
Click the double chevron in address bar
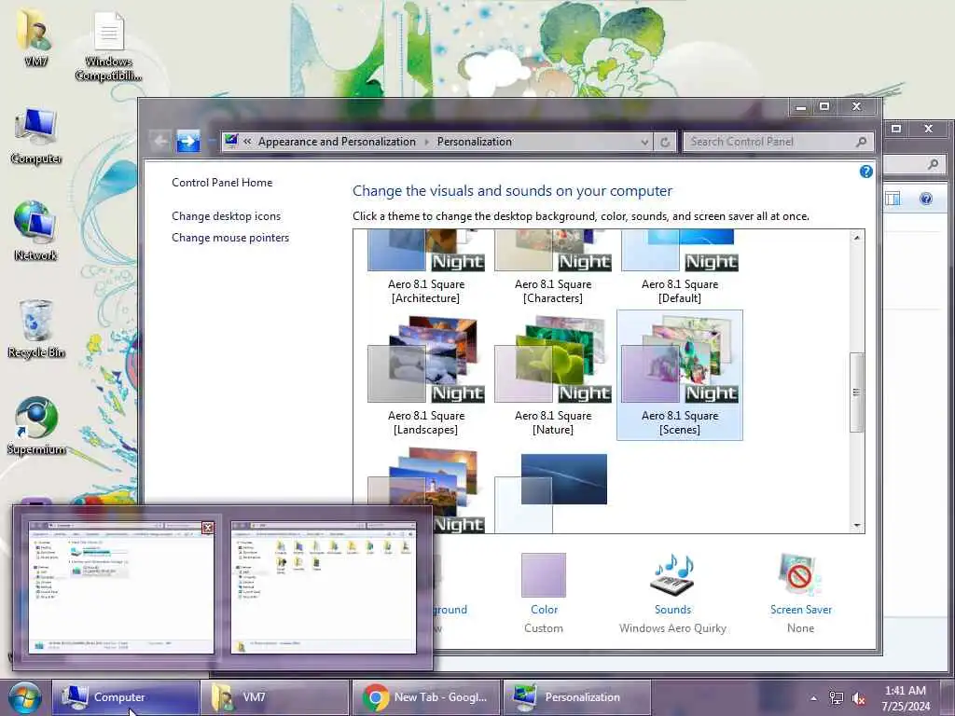pos(247,142)
